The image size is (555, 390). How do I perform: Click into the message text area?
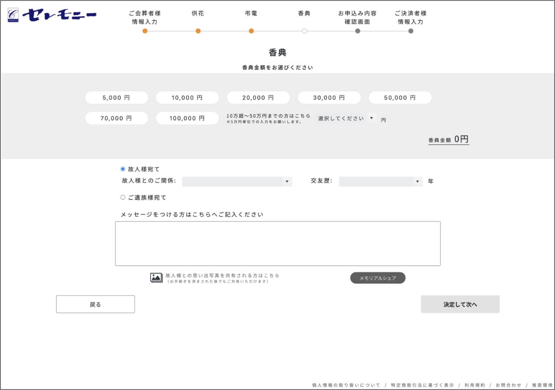click(277, 244)
